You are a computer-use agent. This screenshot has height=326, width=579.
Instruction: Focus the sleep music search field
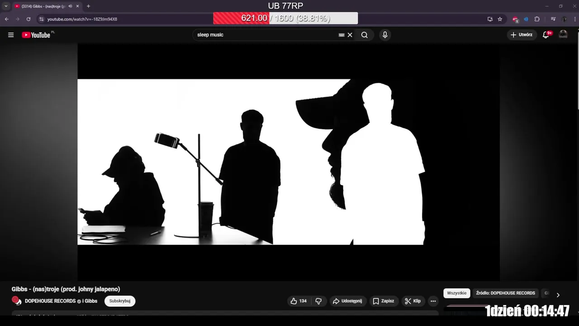coord(267,35)
